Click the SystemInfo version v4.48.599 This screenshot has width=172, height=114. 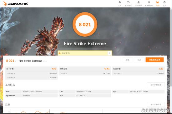click(26, 96)
